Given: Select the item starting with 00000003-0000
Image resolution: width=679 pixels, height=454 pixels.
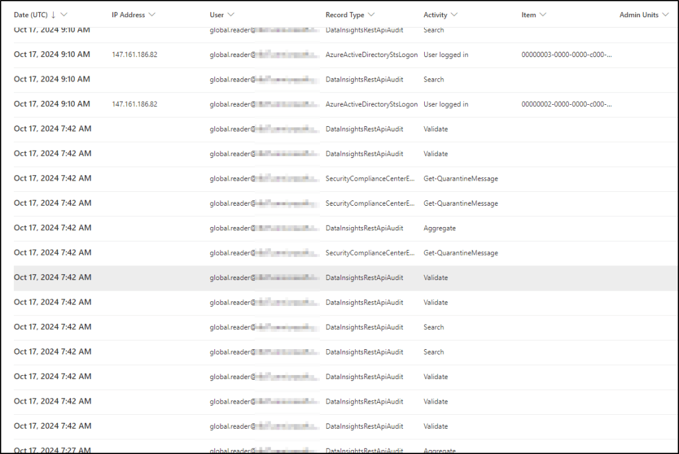Looking at the screenshot, I should (566, 55).
